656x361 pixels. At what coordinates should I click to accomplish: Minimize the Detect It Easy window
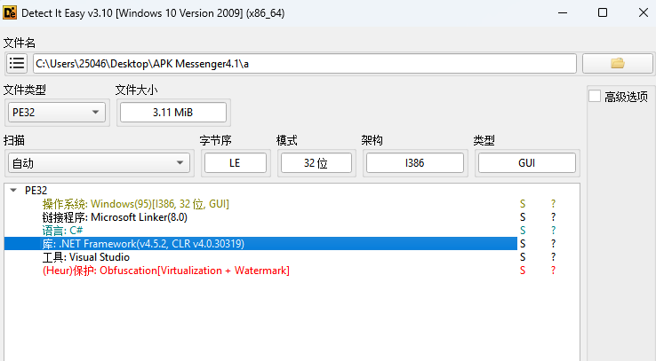[x=563, y=13]
